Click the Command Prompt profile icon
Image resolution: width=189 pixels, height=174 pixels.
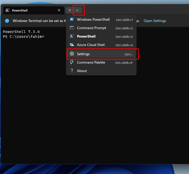72,28
